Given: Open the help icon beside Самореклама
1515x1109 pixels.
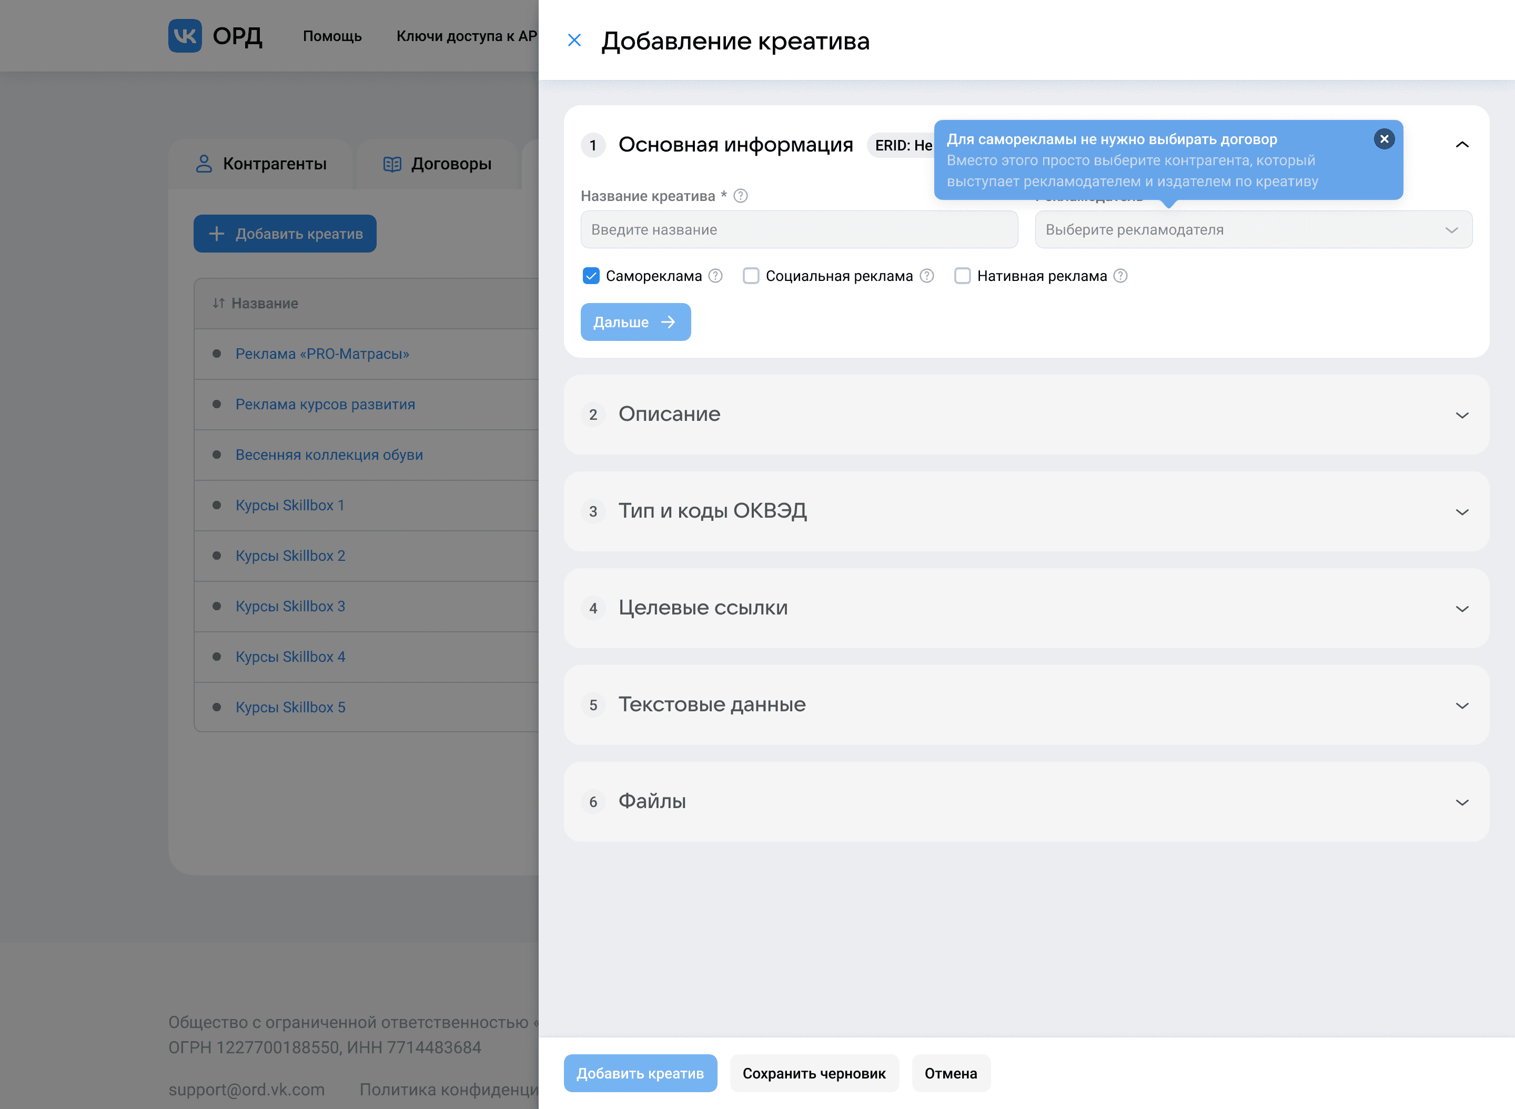Looking at the screenshot, I should coord(715,276).
